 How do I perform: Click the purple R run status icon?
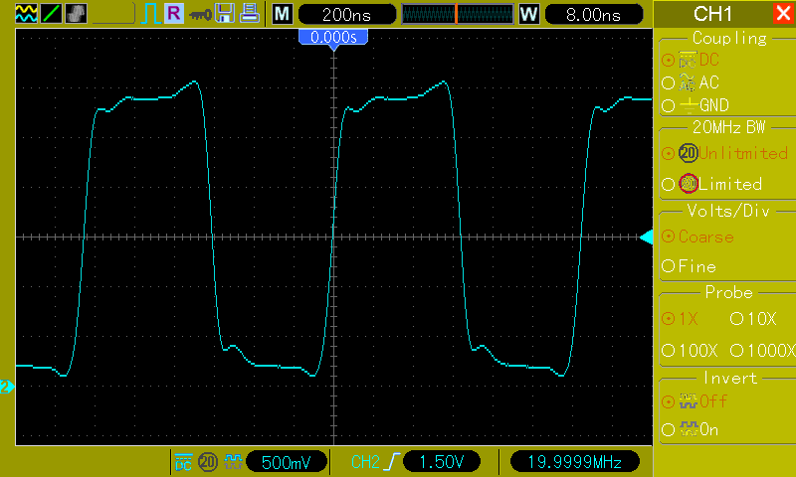pos(174,14)
